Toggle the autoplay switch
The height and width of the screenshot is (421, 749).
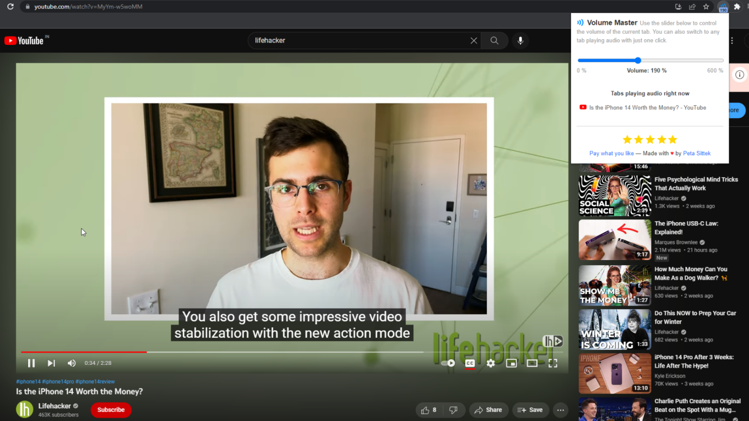coord(448,363)
